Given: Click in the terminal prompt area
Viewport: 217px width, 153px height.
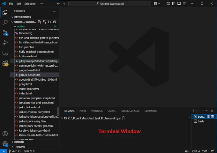Looking at the screenshot, I should 123,119.
